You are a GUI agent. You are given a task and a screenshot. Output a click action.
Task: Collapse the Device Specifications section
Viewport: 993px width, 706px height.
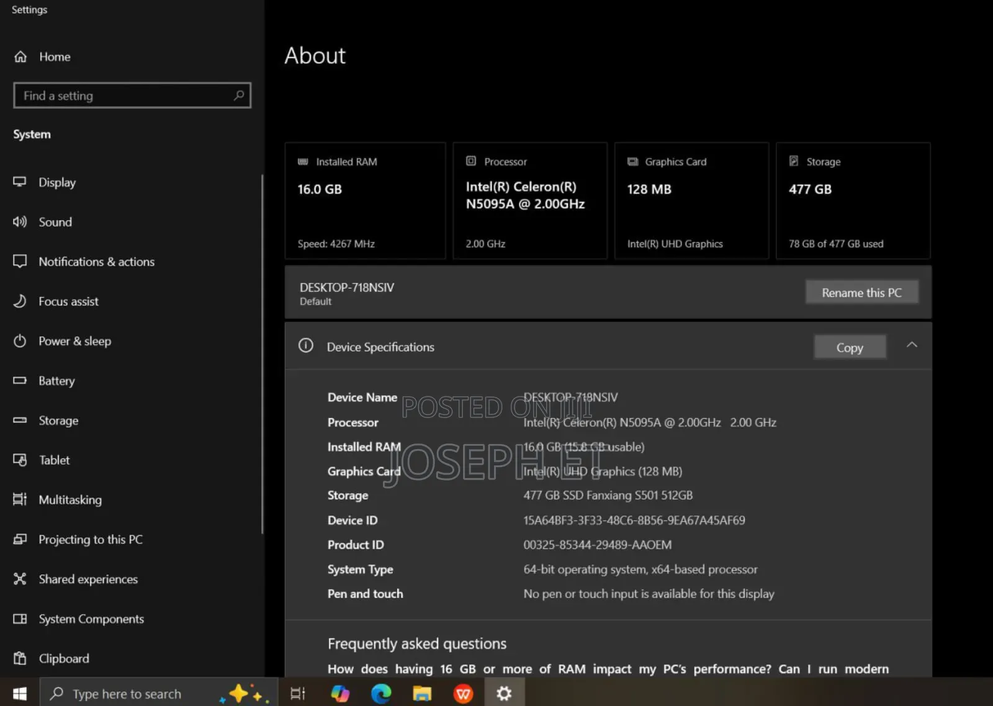point(912,346)
